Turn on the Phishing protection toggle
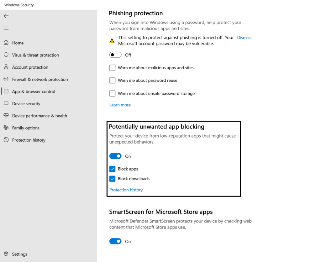Screen dimensions: 321x262 point(115,55)
